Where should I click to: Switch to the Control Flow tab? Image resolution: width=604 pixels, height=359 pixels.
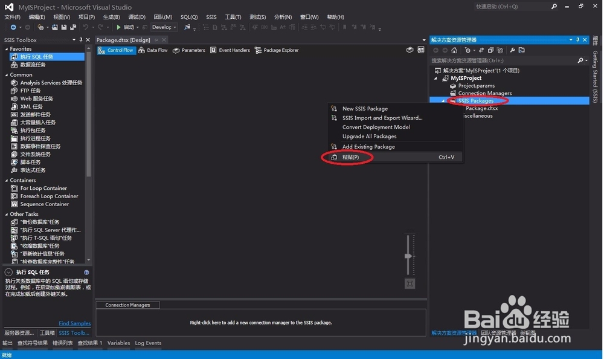(x=116, y=50)
